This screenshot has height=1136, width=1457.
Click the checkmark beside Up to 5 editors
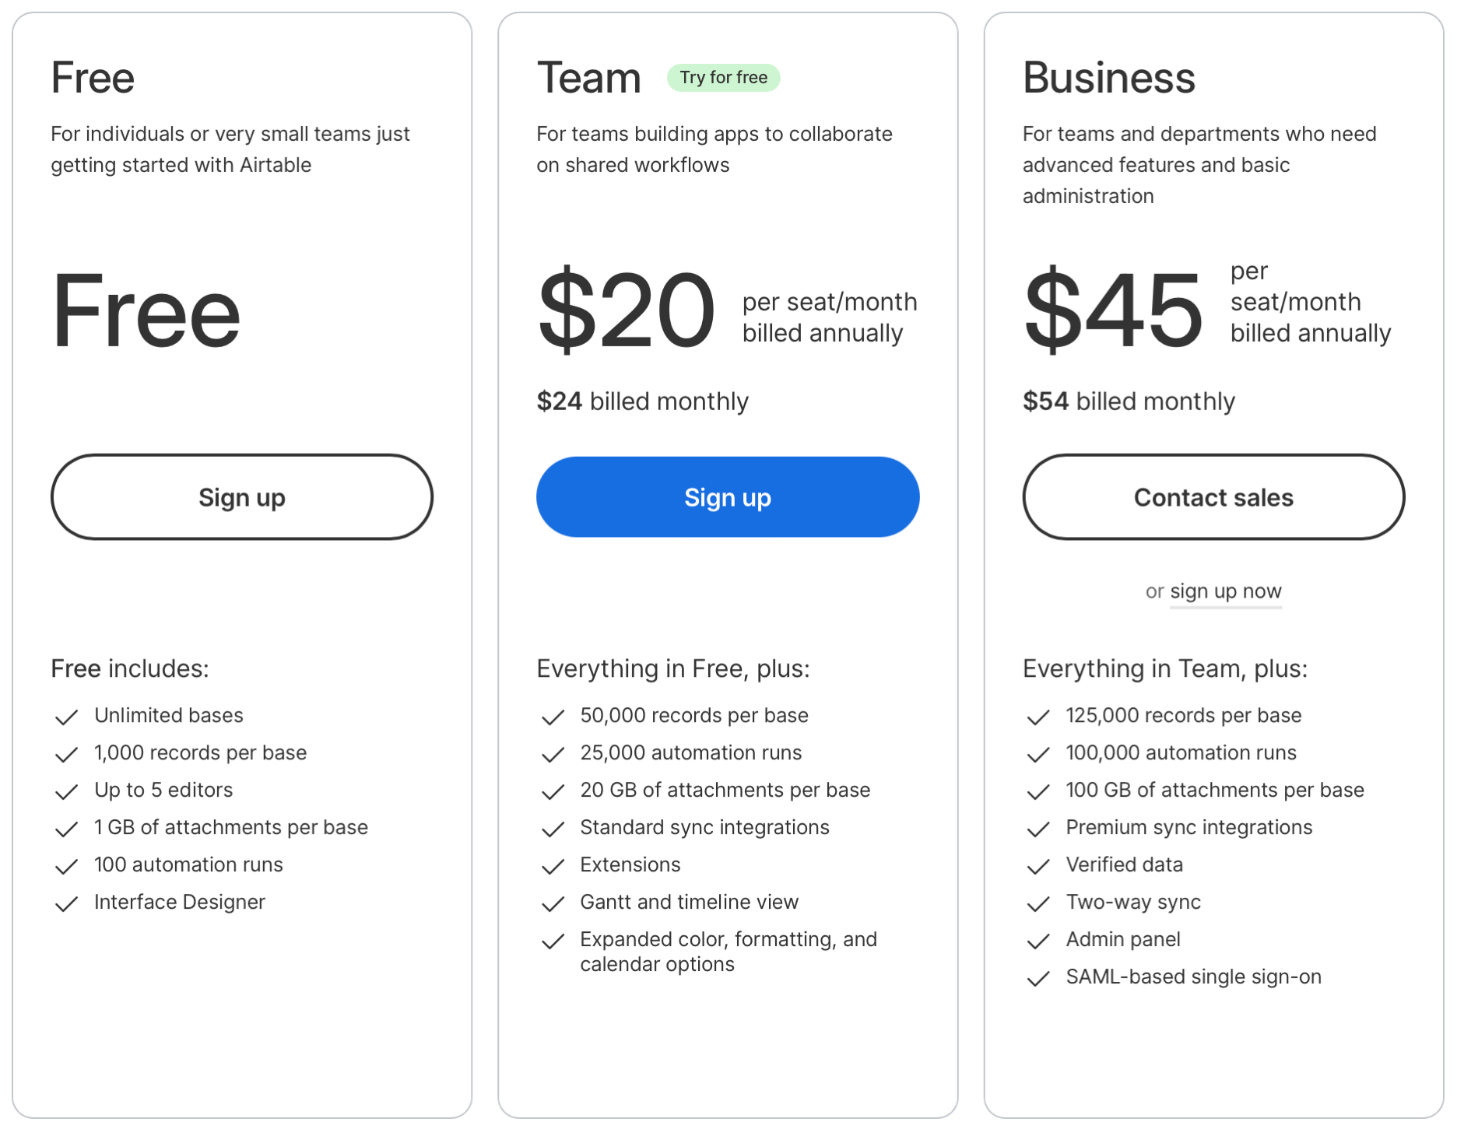click(67, 791)
